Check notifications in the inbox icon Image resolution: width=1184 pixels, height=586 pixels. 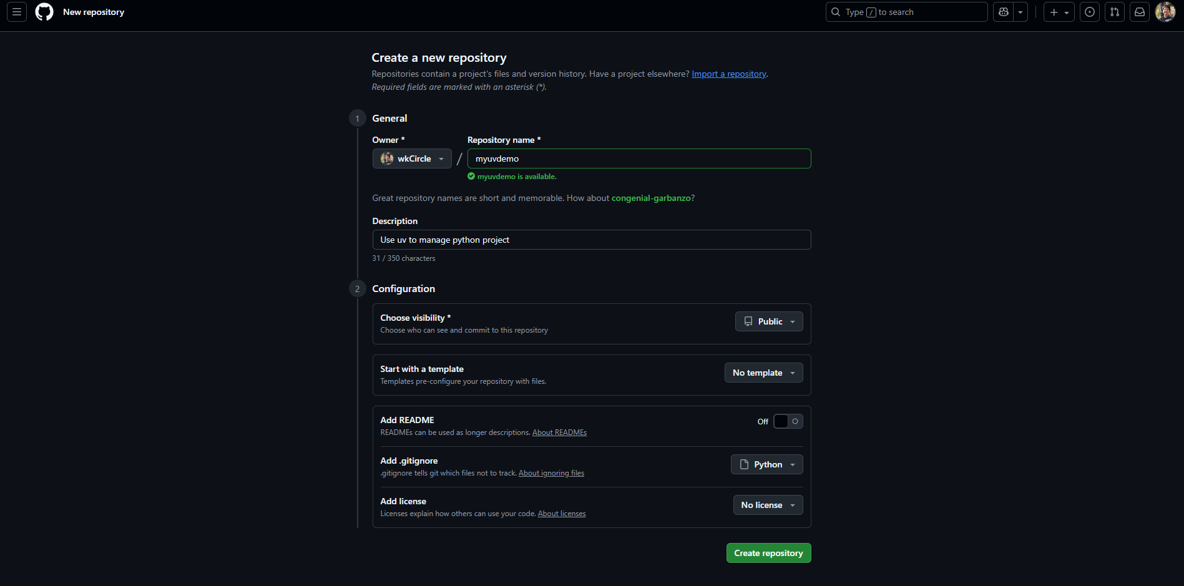point(1139,11)
